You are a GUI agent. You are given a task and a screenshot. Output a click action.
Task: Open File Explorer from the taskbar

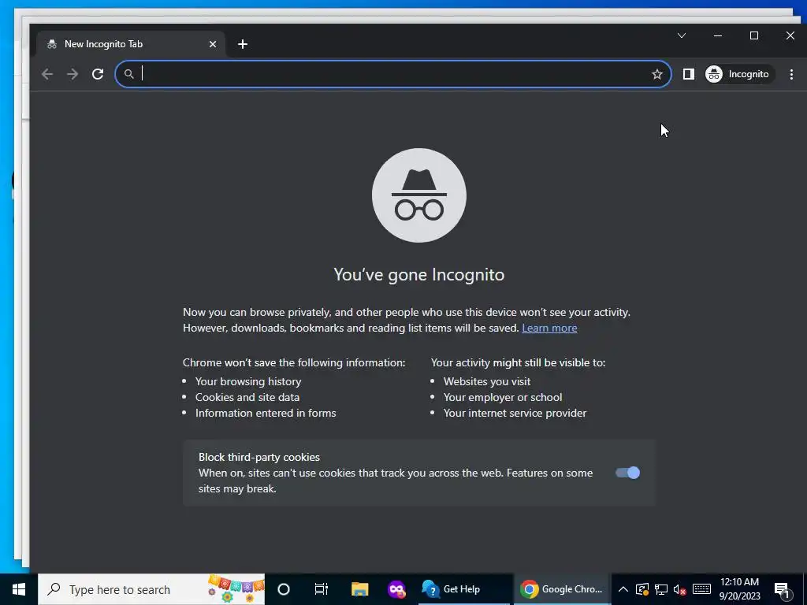click(359, 589)
